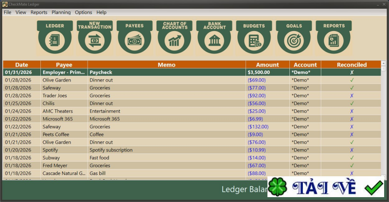Open the Goals target icon
Image resolution: width=389 pixels, height=202 pixels.
click(294, 38)
